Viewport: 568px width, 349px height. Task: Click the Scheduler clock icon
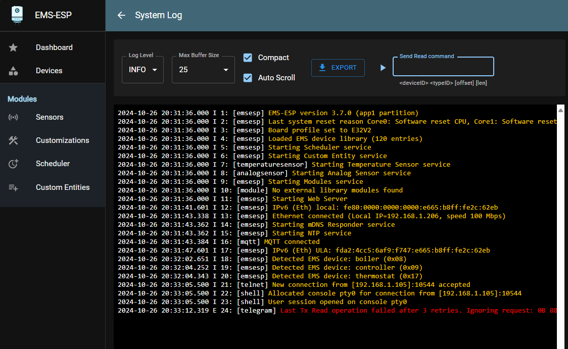tap(14, 163)
